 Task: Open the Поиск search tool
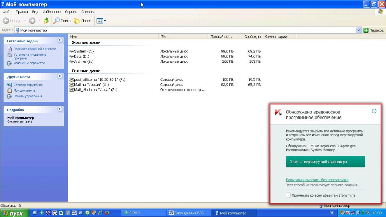point(62,21)
